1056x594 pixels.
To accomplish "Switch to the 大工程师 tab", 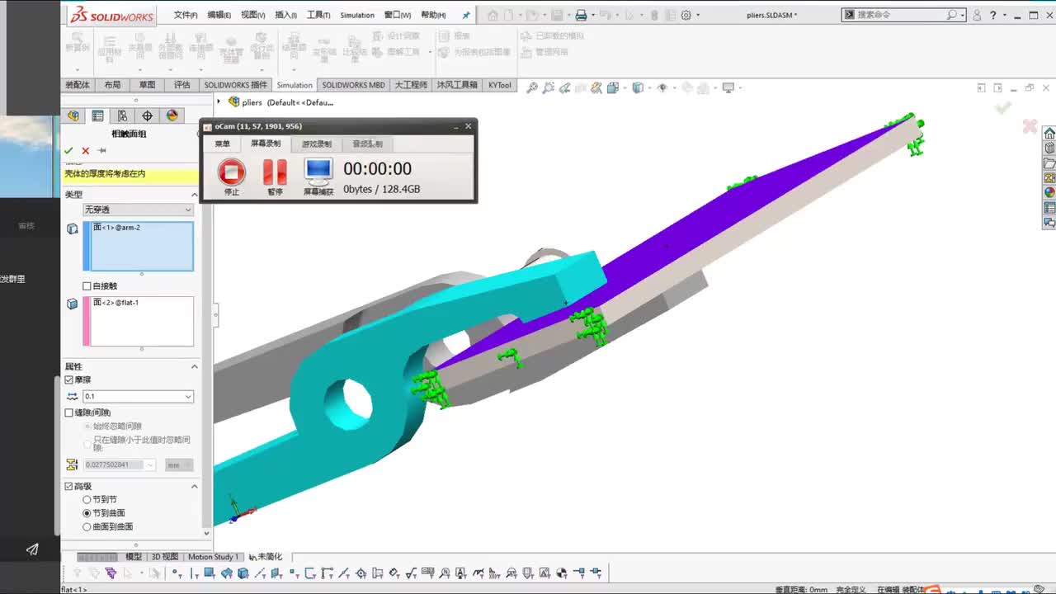I will click(x=411, y=85).
